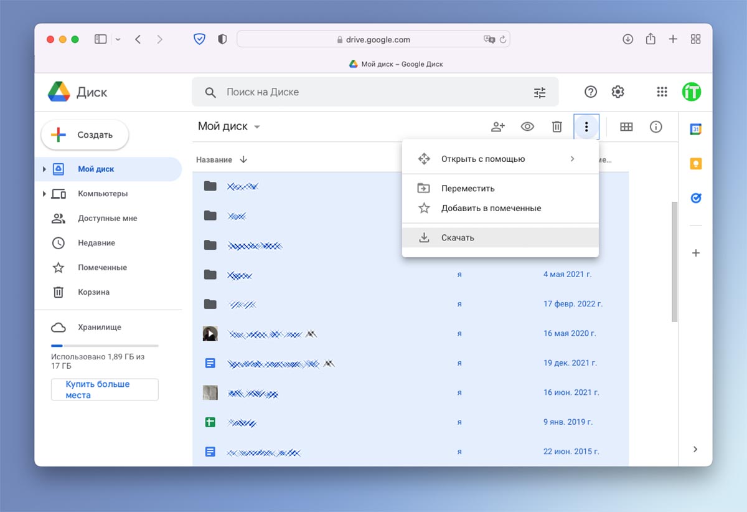The width and height of the screenshot is (747, 512).
Task: Open Открыть с помощью submenu
Action: click(500, 159)
